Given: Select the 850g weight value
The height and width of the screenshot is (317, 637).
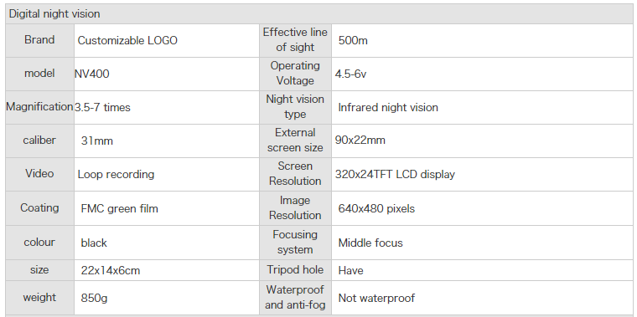Looking at the screenshot, I should point(94,299).
